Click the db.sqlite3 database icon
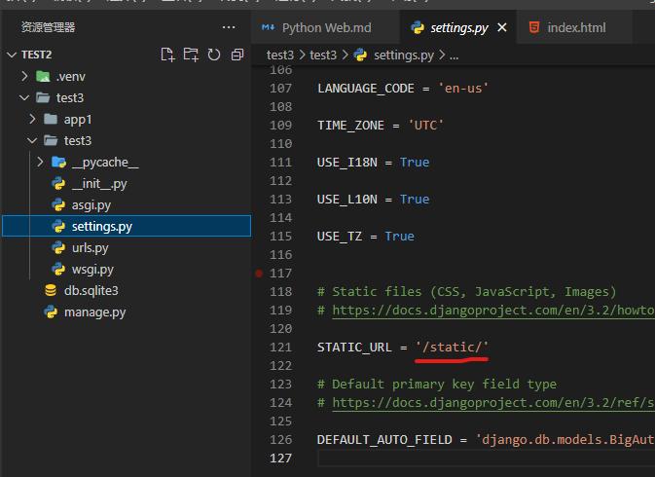Viewport: 655px width, 477px height. [51, 290]
